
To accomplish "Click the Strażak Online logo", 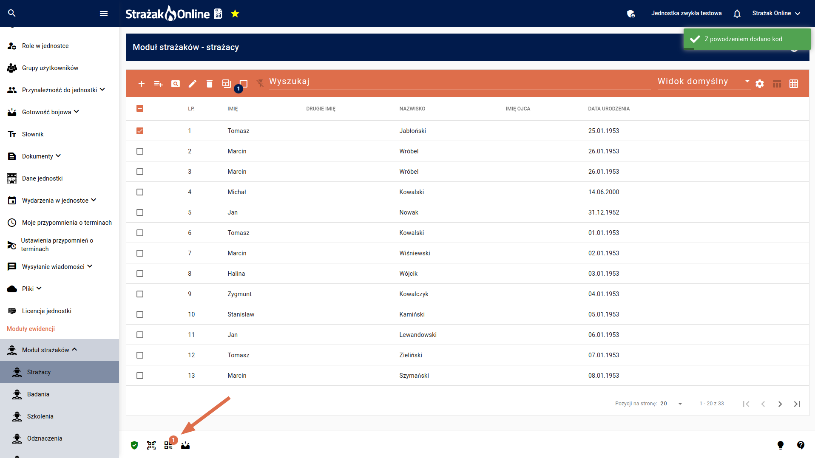I will point(168,14).
